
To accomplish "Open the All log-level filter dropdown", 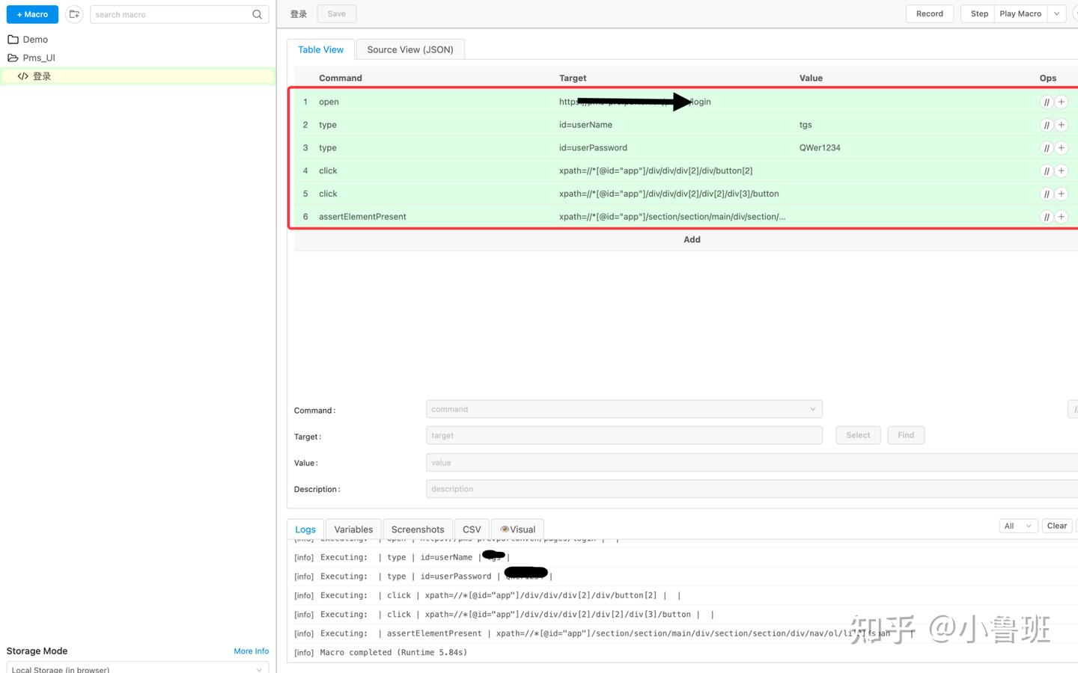I will pyautogui.click(x=1018, y=525).
